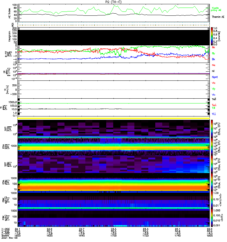Viewport: 227px width, 242px height.
Task: Click the SST electron spectrogram panel
Action: (x=113, y=164)
